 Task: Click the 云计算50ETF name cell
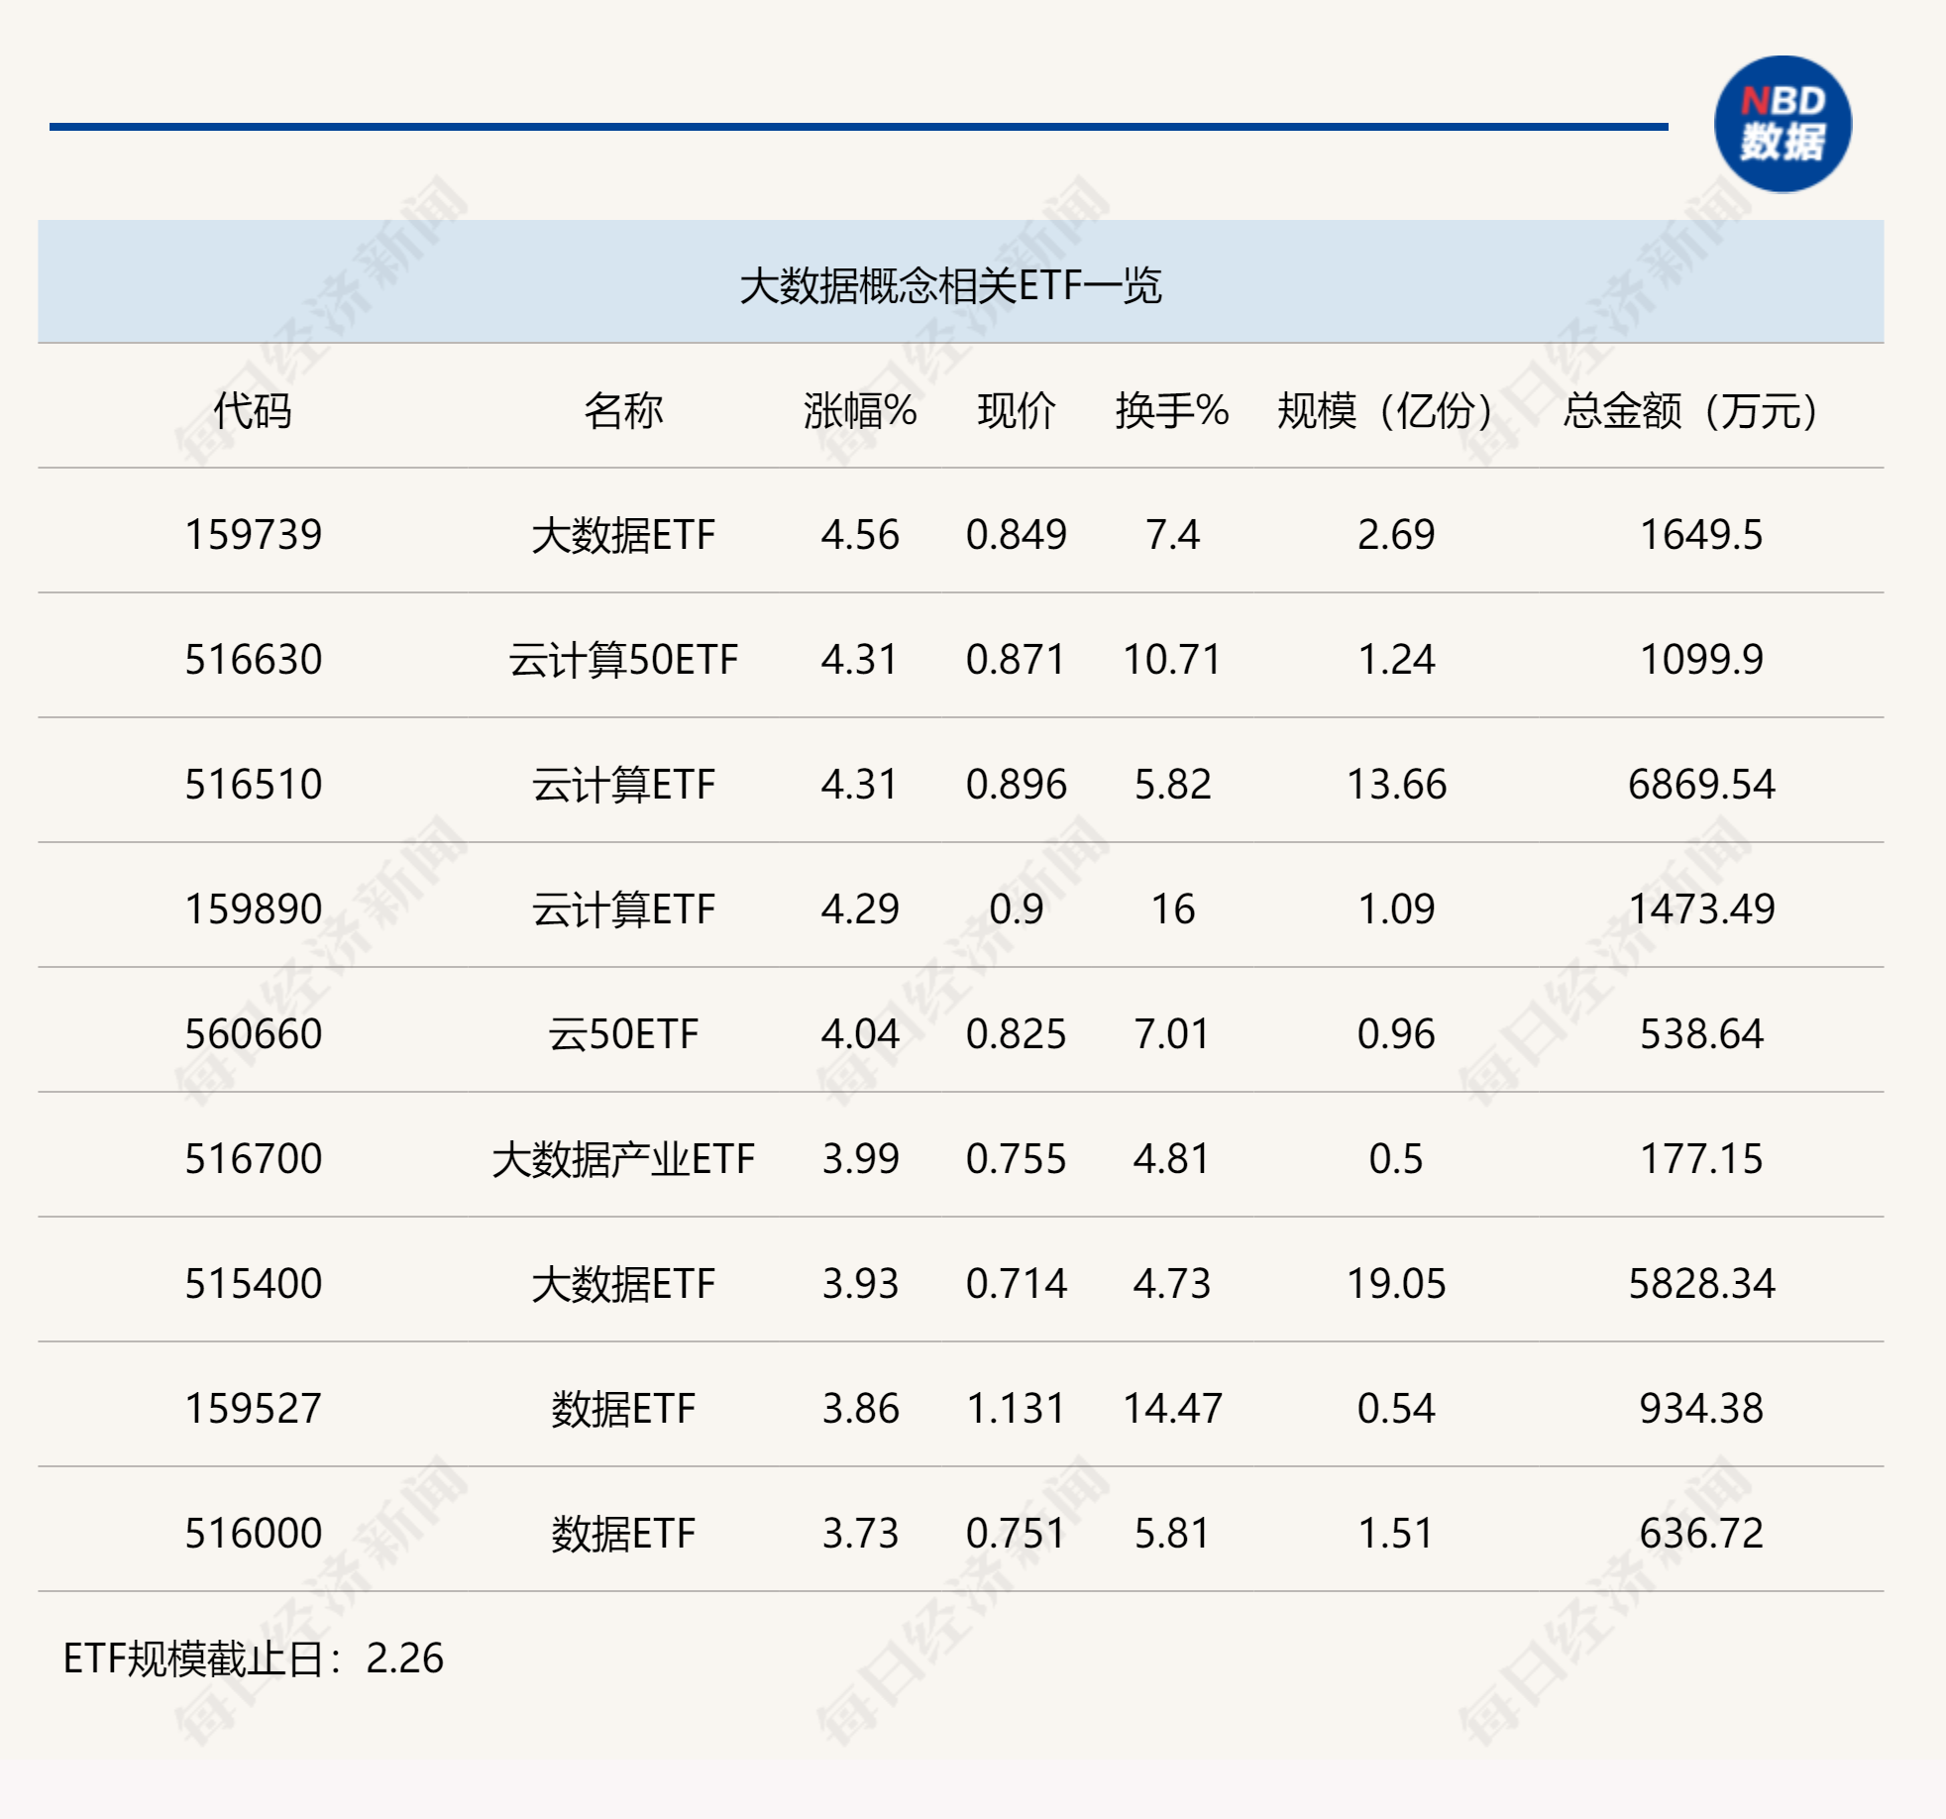623,660
